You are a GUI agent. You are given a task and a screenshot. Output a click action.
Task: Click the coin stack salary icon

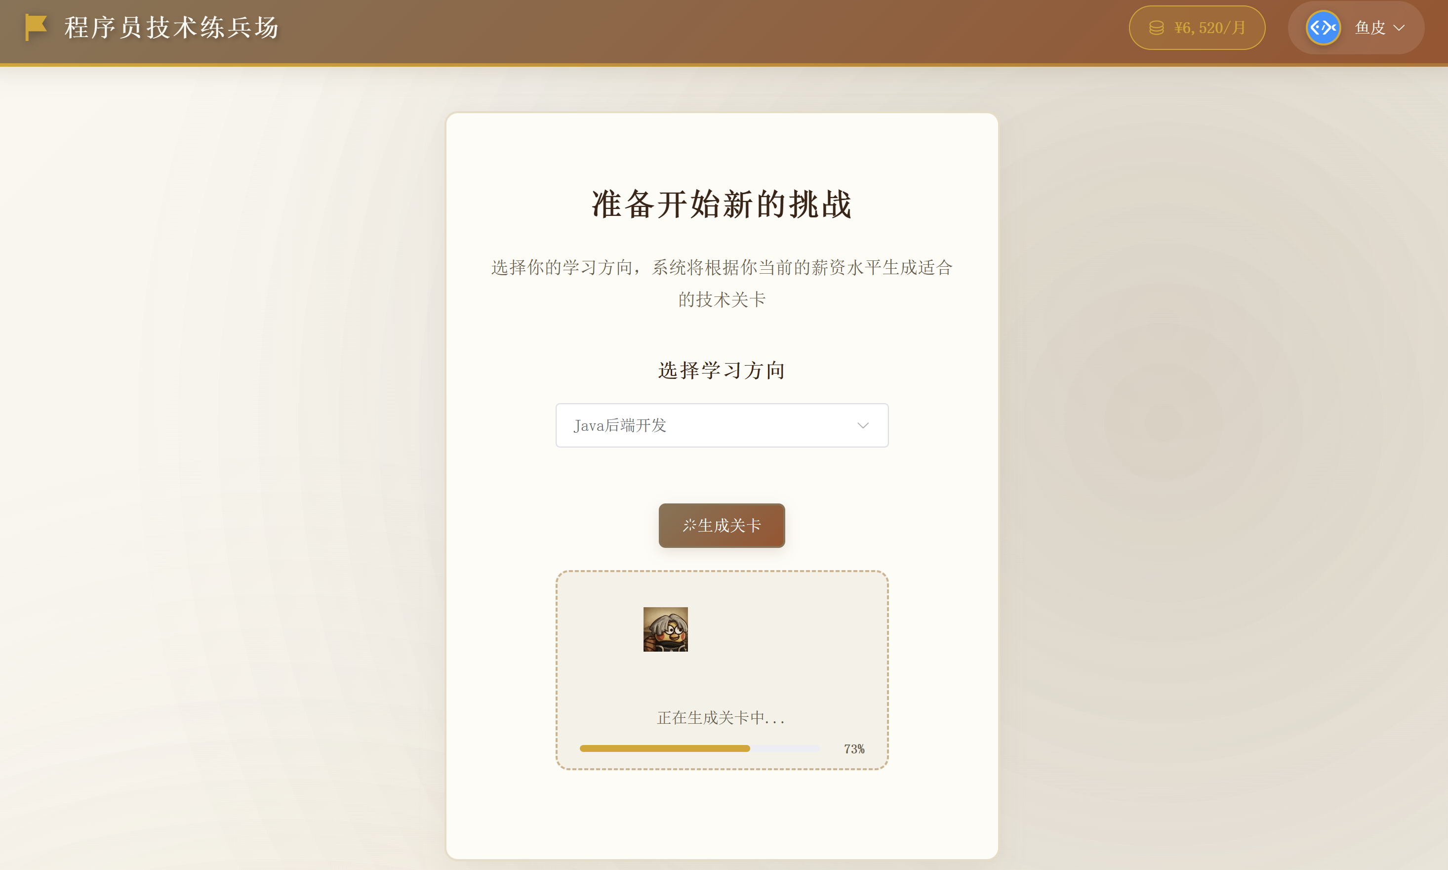click(x=1156, y=28)
